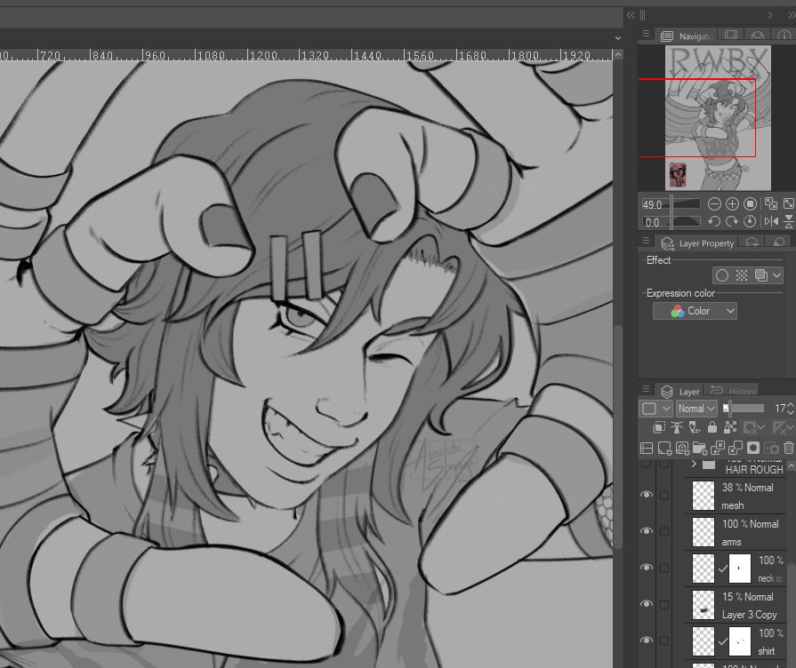Screen dimensions: 796x668
Task: Click the layer opacity slider
Action: point(744,408)
